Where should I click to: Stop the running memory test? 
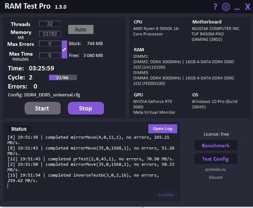[x=86, y=108]
